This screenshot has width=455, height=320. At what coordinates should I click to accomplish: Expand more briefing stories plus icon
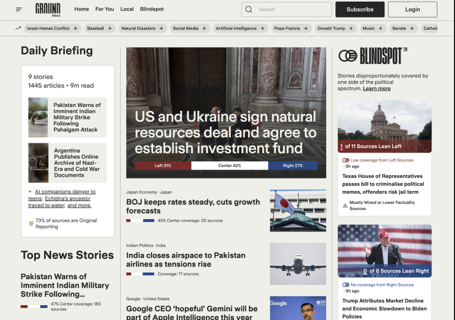(x=30, y=192)
